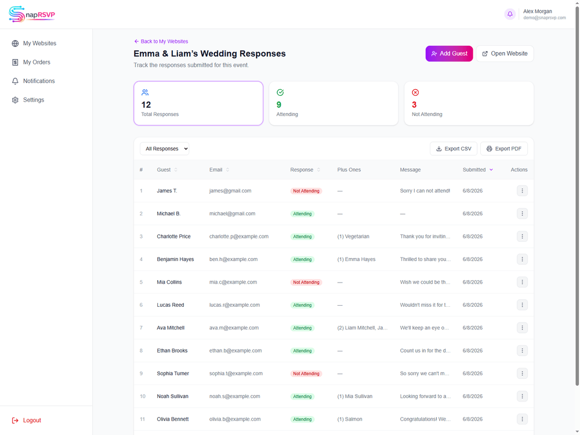Toggle Submitted column sort order
This screenshot has width=580, height=435.
point(477,170)
